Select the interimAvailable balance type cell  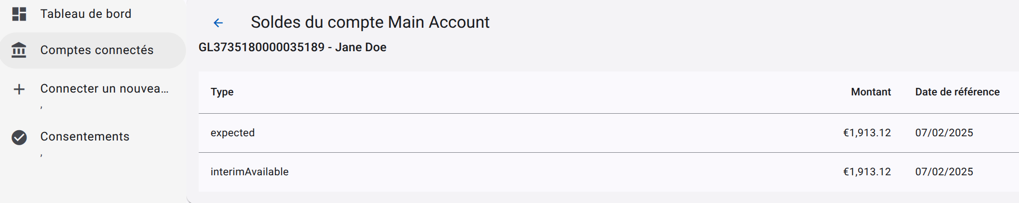250,172
